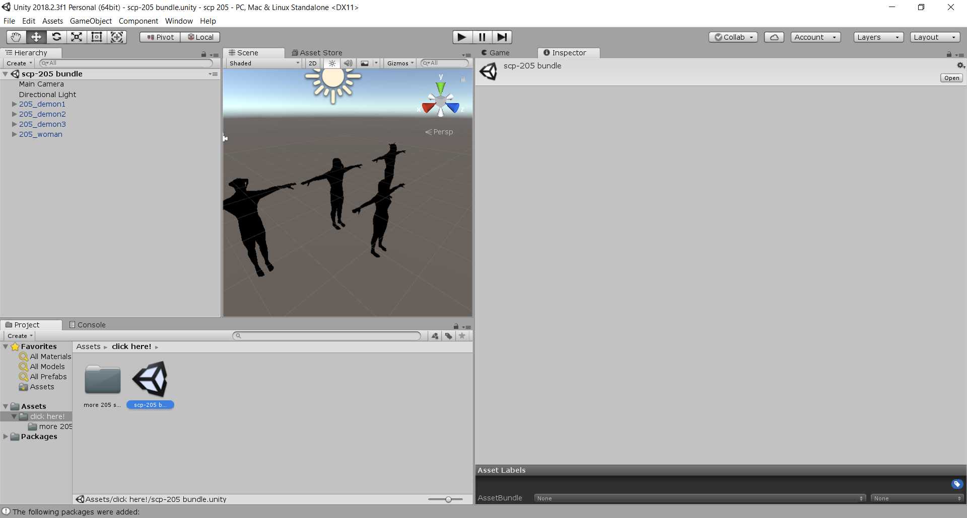
Task: Adjust the project icon size slider
Action: [448, 499]
